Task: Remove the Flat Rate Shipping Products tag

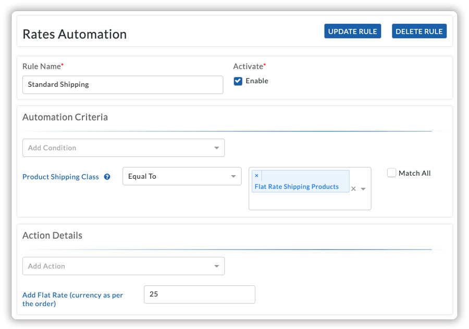Action: coord(256,176)
